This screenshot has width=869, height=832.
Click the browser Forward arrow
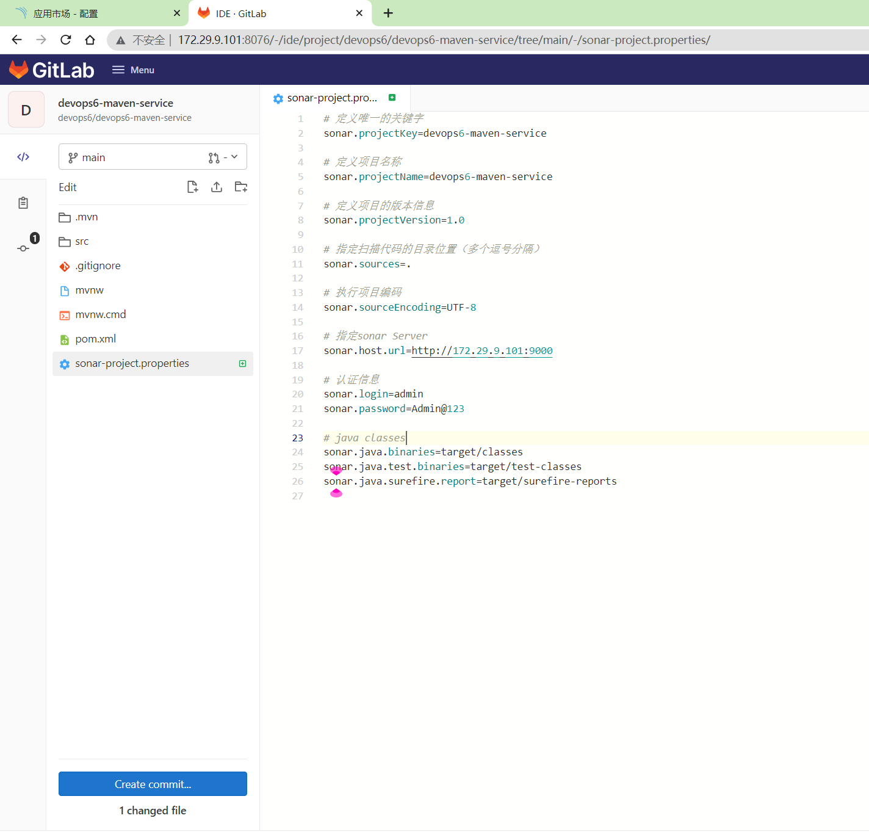pyautogui.click(x=41, y=40)
